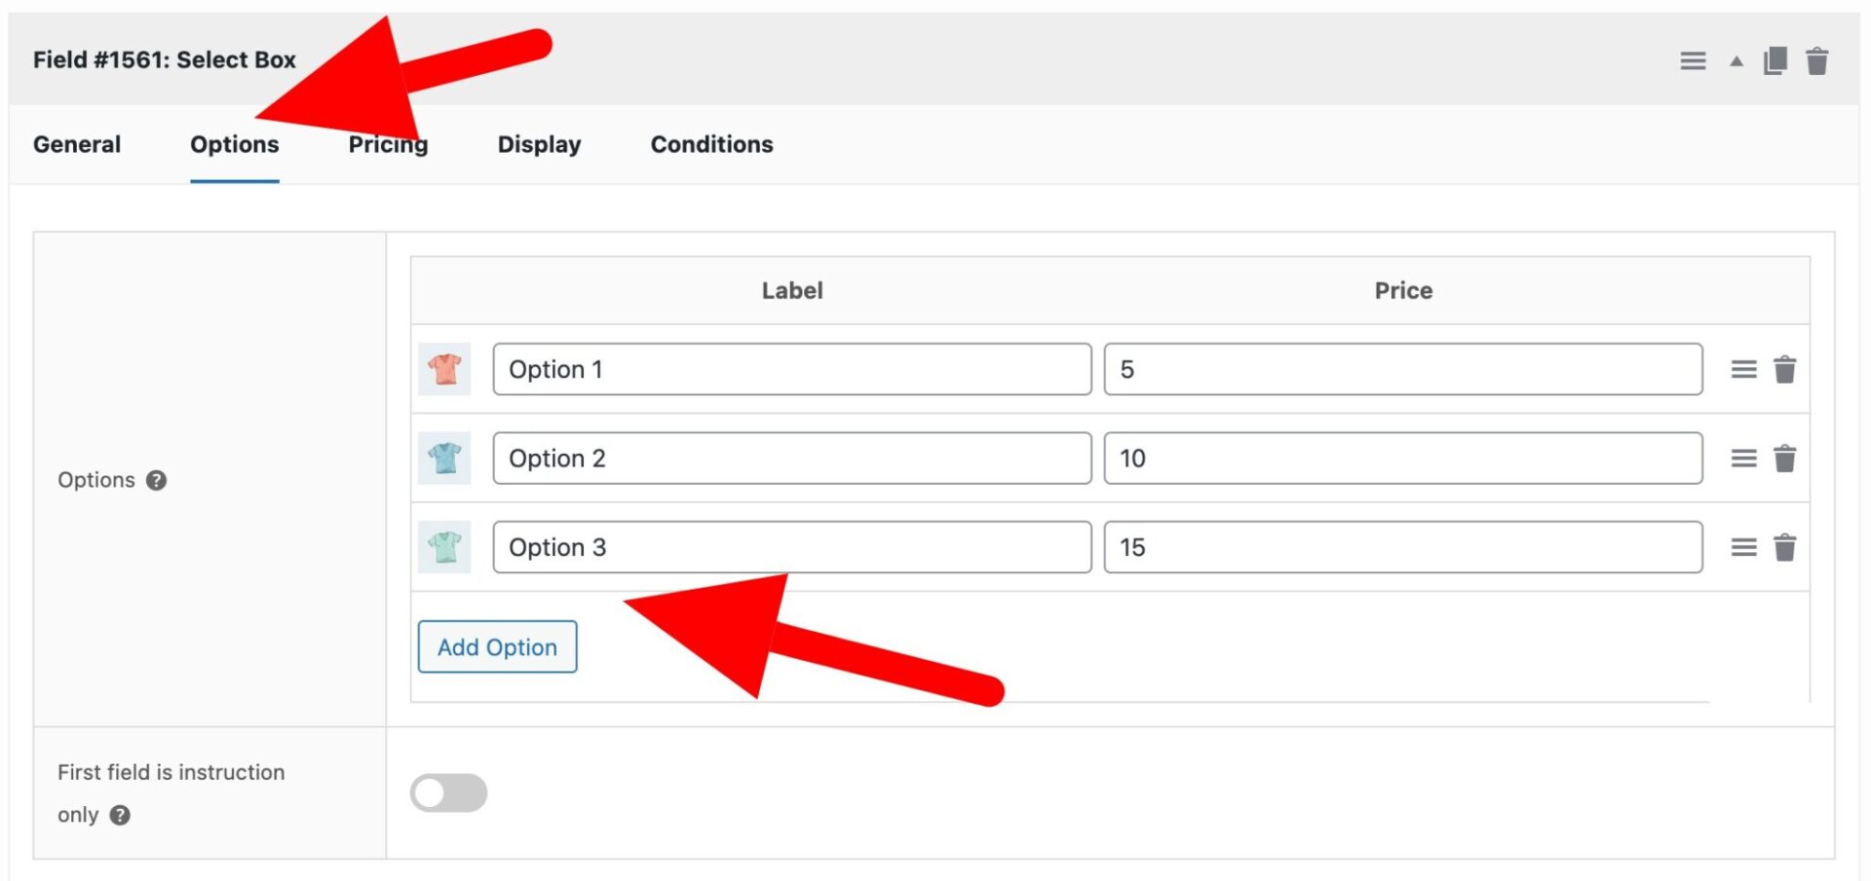Select the Options tab
1871x881 pixels.
(x=234, y=144)
